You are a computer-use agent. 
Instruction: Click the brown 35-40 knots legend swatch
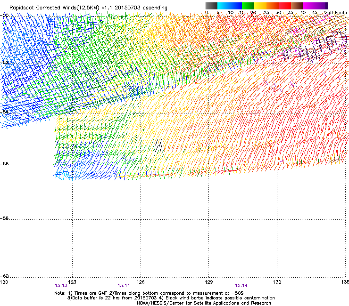[297, 6]
